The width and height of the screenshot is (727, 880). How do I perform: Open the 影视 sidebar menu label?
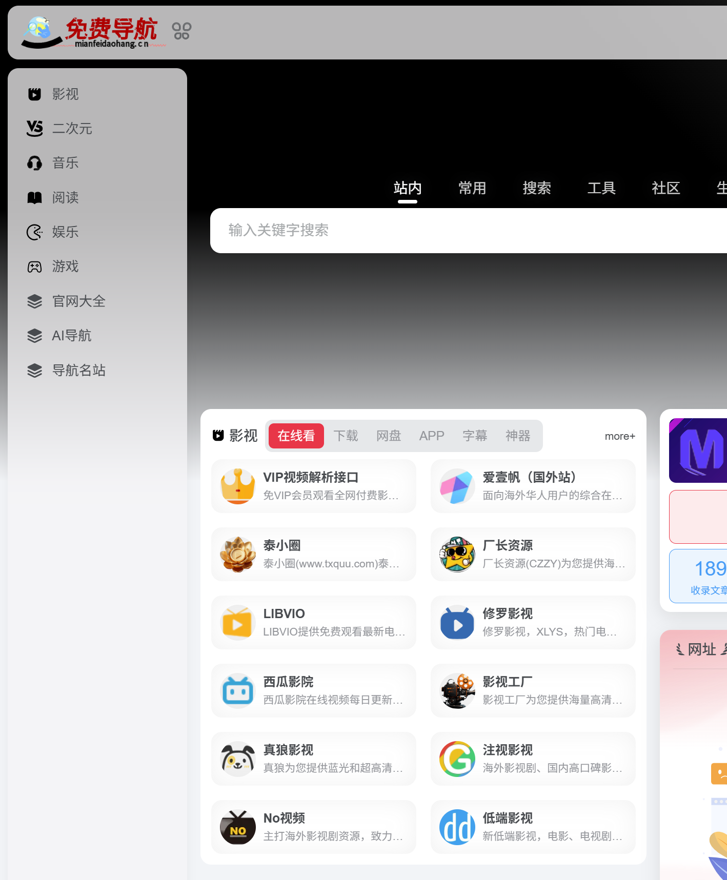(x=66, y=94)
